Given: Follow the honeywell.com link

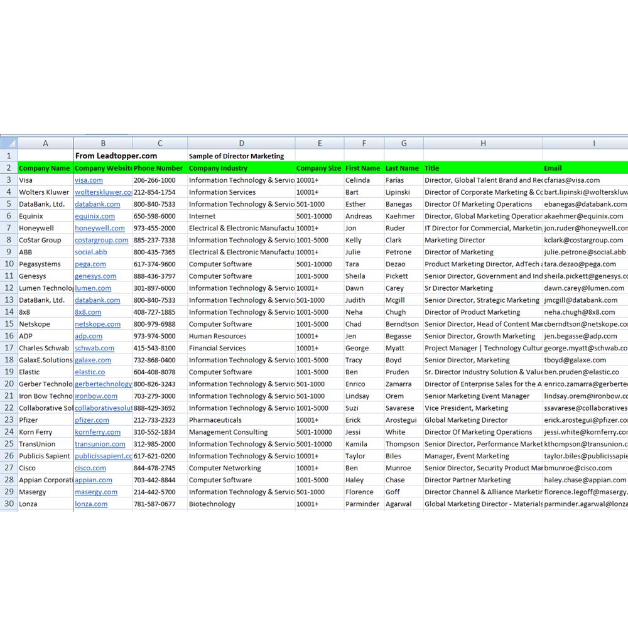Looking at the screenshot, I should 100,229.
